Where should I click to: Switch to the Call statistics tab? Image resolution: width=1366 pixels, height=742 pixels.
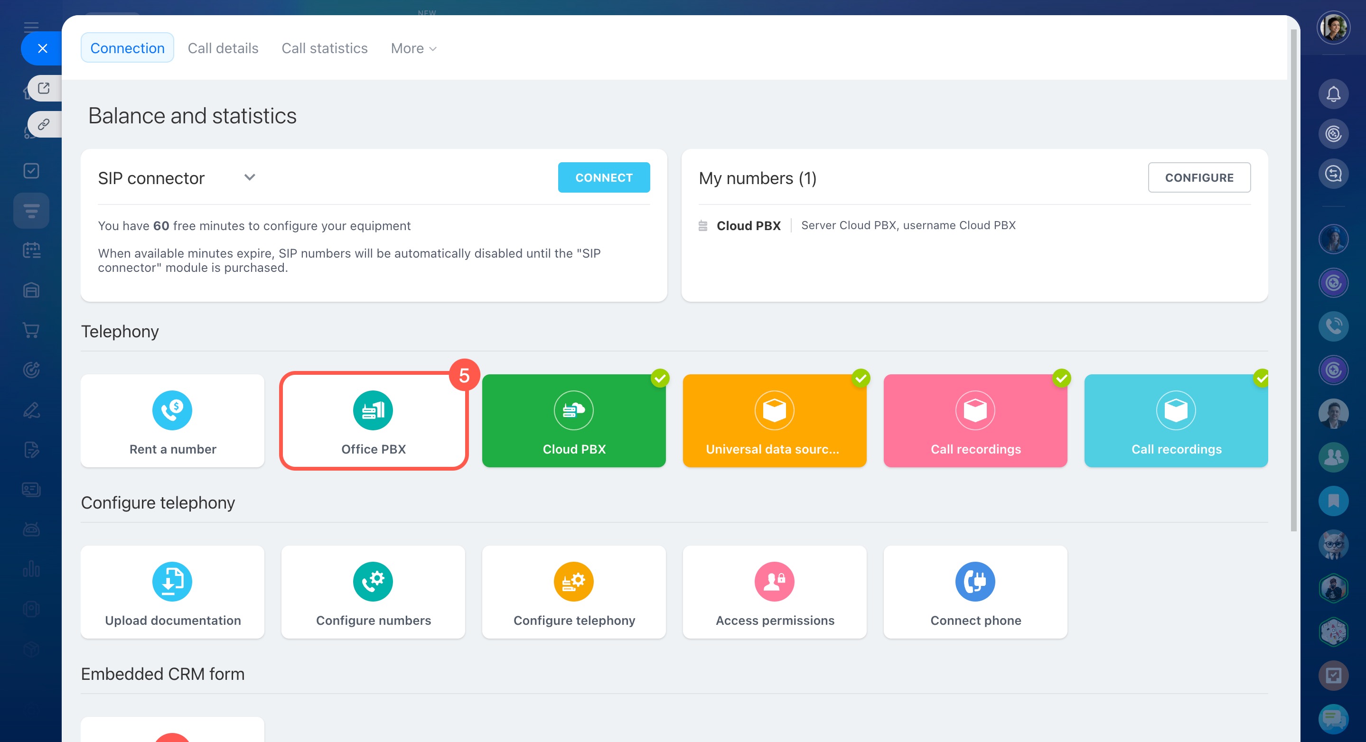(325, 48)
